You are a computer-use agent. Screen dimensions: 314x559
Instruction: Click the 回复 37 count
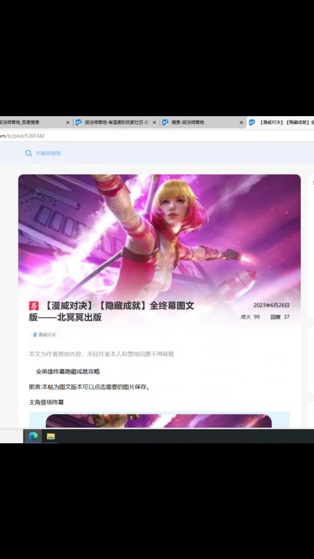(280, 317)
